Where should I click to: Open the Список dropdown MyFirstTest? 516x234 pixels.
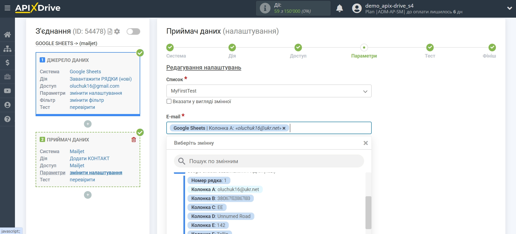(269, 91)
